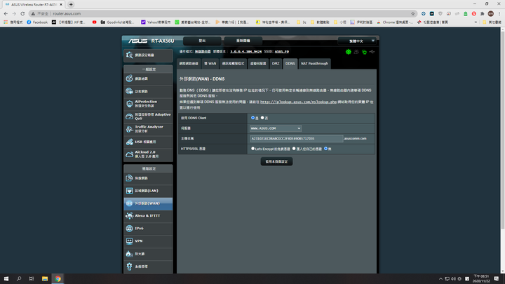The image size is (505, 284).
Task: Open AiProtection in the sidebar
Action: pyautogui.click(x=148, y=104)
